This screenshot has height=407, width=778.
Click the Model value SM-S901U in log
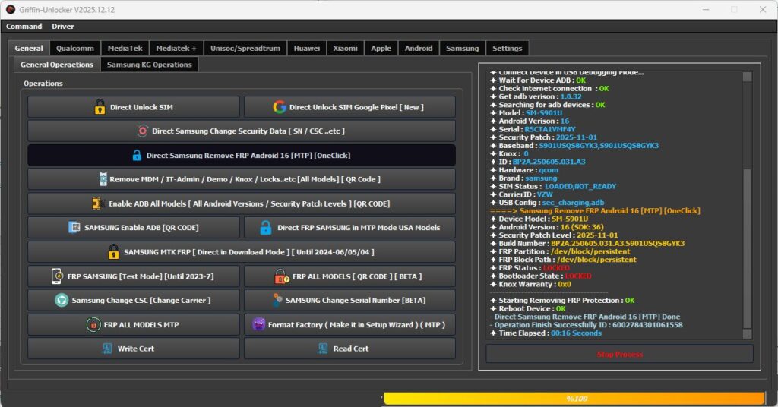pyautogui.click(x=544, y=113)
